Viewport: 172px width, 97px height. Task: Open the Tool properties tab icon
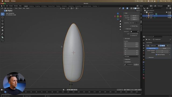(144, 40)
